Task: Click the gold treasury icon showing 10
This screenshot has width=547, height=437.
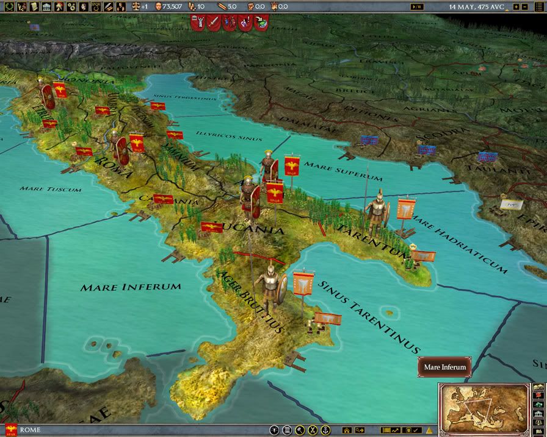Action: tap(192, 6)
